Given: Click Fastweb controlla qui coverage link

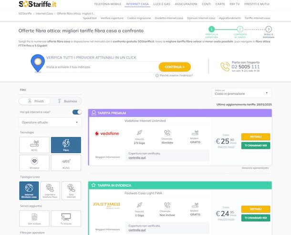Looking at the screenshot, I should click(137, 230).
